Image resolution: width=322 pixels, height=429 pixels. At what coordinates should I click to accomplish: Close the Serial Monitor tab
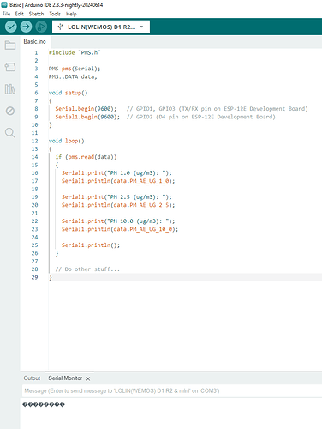88,378
